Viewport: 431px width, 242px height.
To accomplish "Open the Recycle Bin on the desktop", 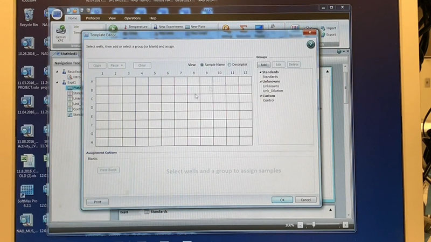I will (x=29, y=17).
